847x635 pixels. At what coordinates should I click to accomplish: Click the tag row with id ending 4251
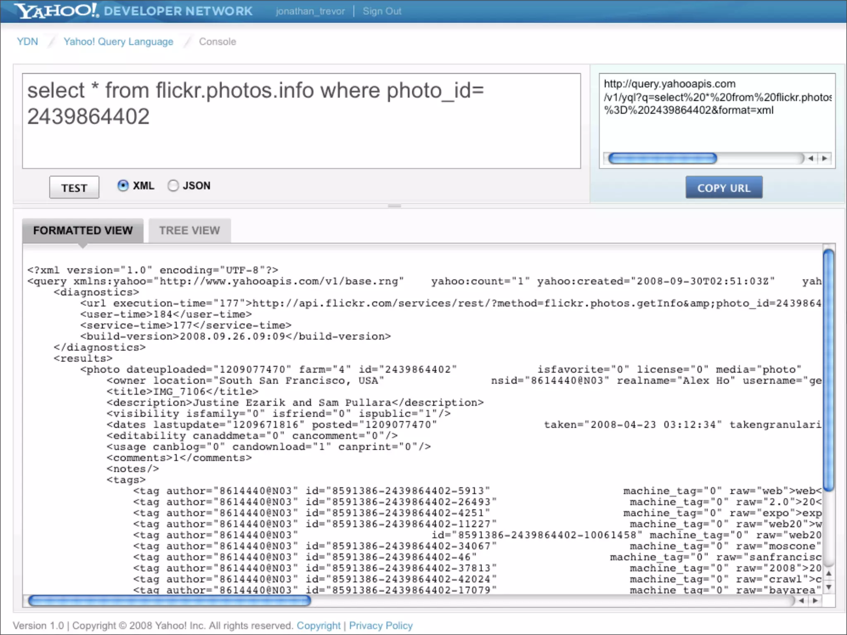coord(477,513)
